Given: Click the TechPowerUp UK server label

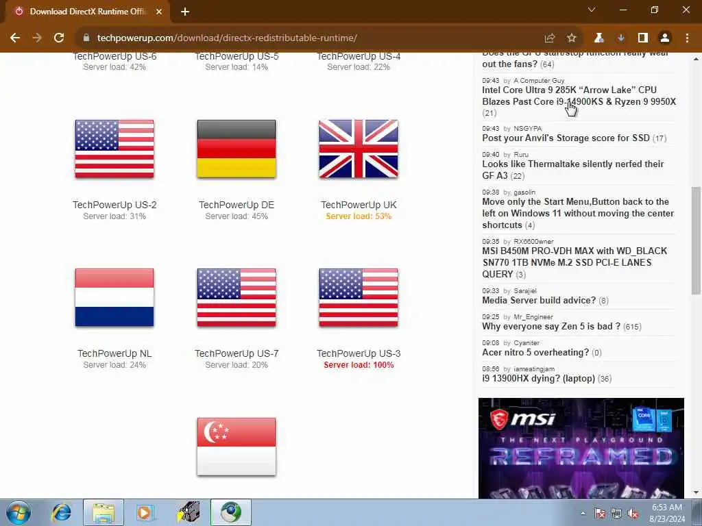Looking at the screenshot, I should tap(359, 205).
